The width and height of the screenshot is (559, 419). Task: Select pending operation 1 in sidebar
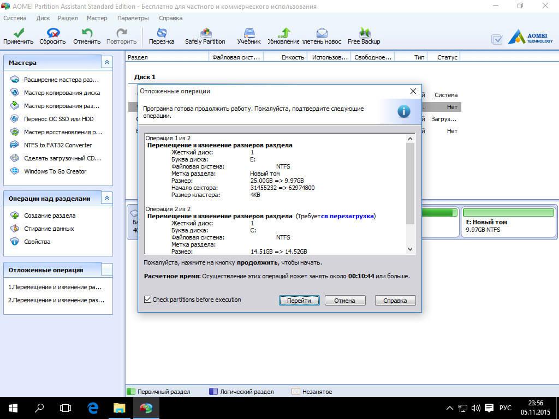coord(55,287)
